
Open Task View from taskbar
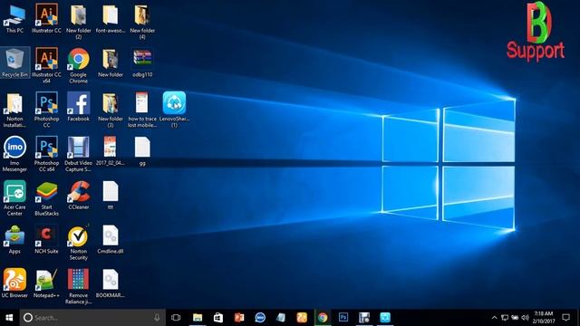tap(176, 318)
